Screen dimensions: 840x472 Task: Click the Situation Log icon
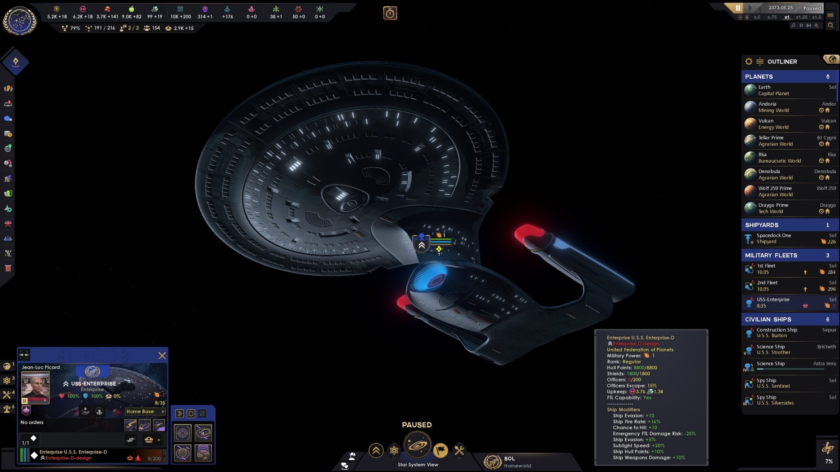[8, 103]
